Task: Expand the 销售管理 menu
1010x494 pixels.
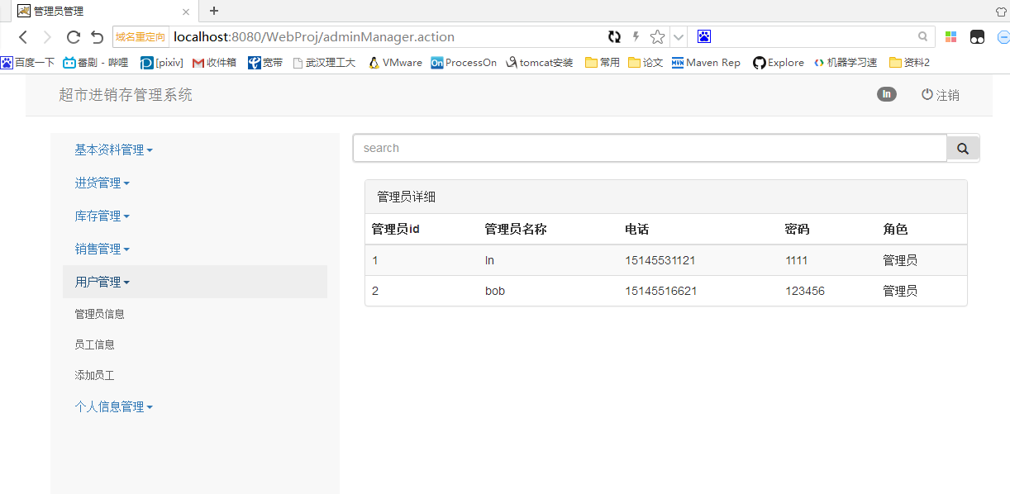Action: click(x=102, y=249)
